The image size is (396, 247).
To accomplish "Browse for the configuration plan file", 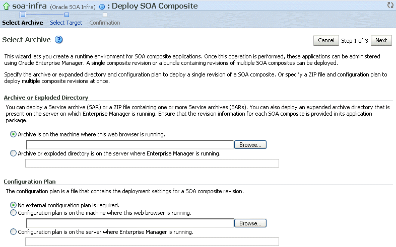I will tap(250, 223).
